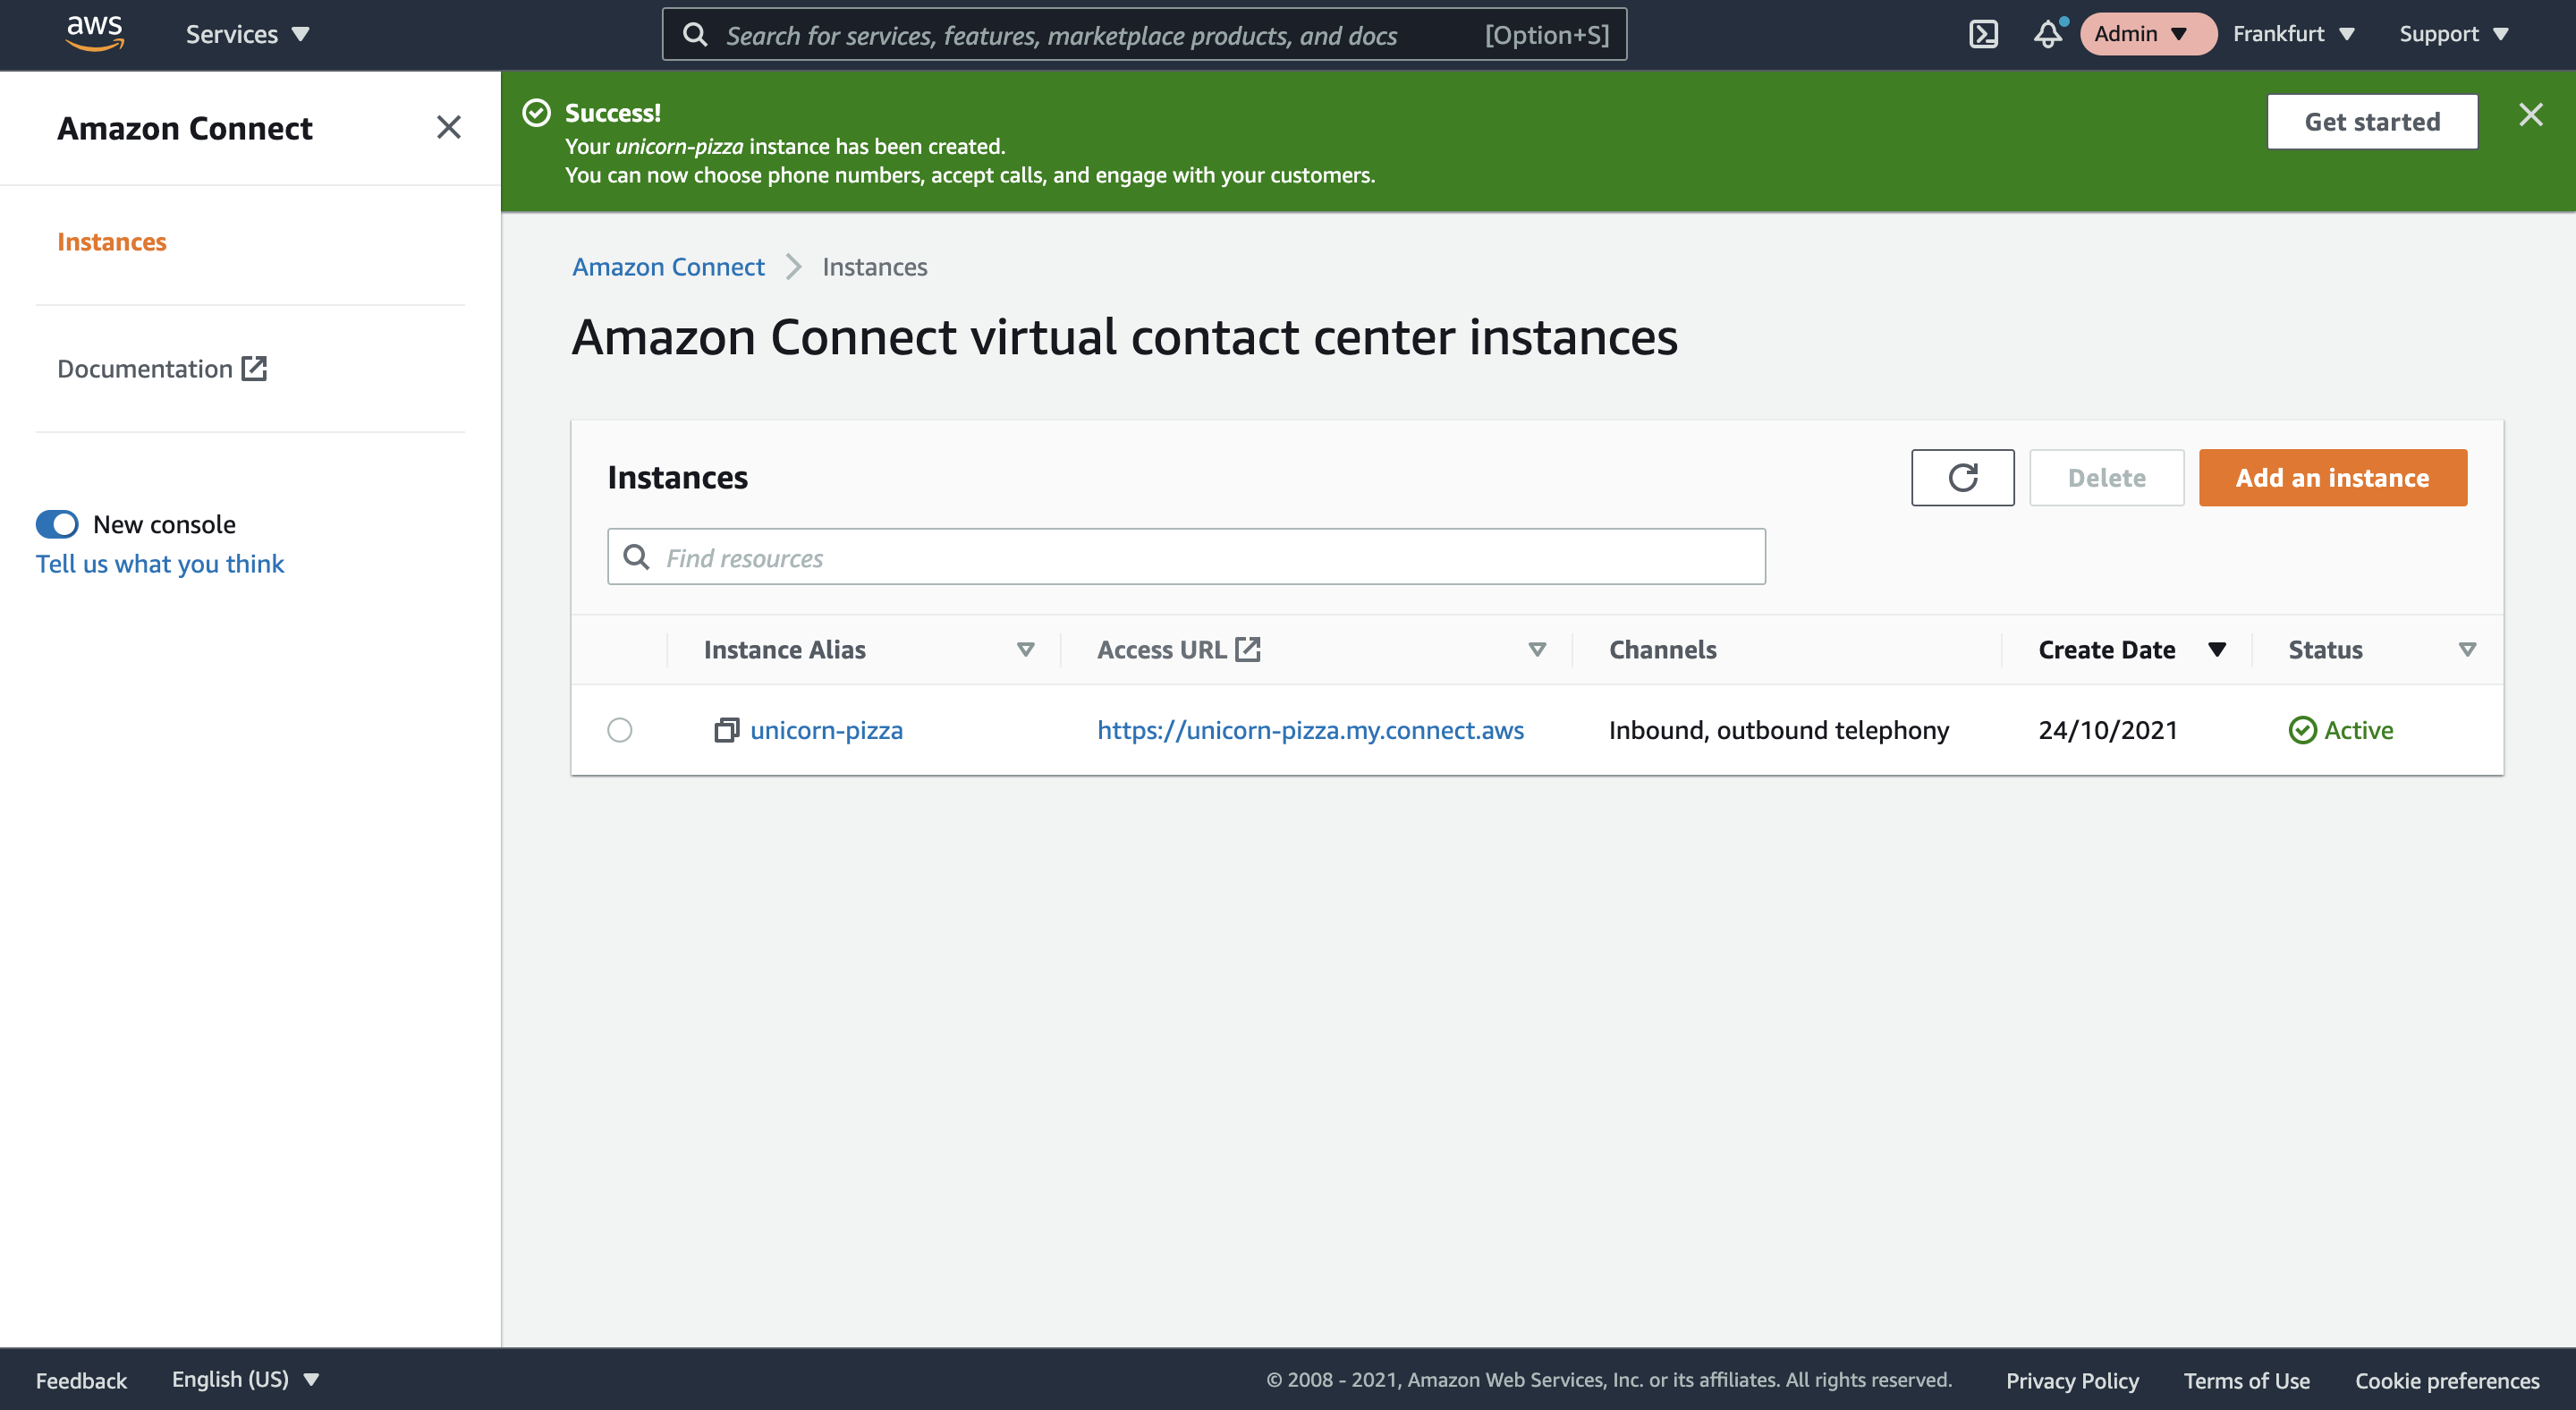Sort by the Access URL column arrow
This screenshot has width=2576, height=1410.
click(1537, 650)
